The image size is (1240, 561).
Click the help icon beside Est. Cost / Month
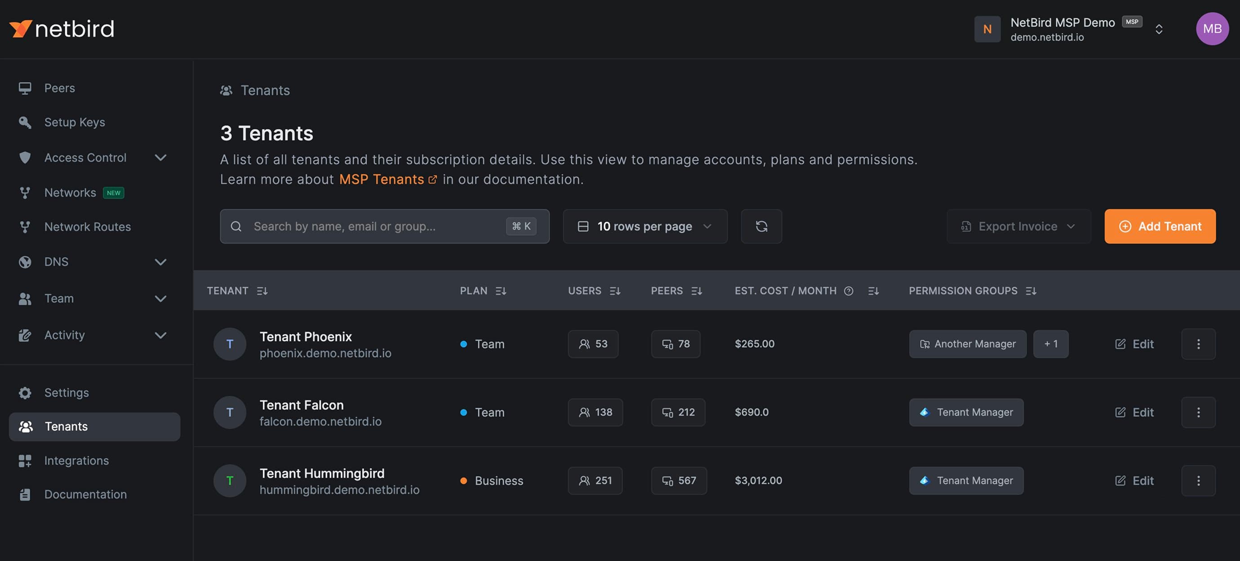pos(849,291)
